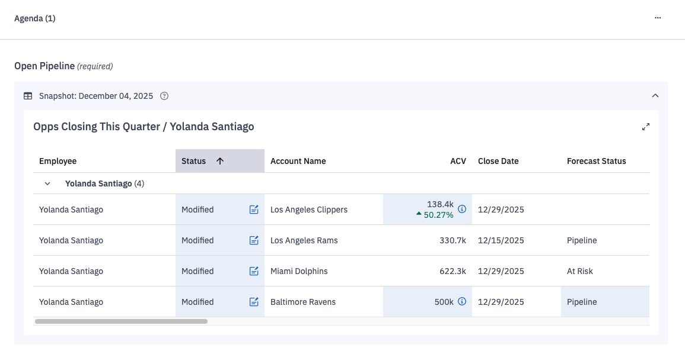This screenshot has height=351, width=685.
Task: Expand the report to full screen
Action: coord(646,127)
